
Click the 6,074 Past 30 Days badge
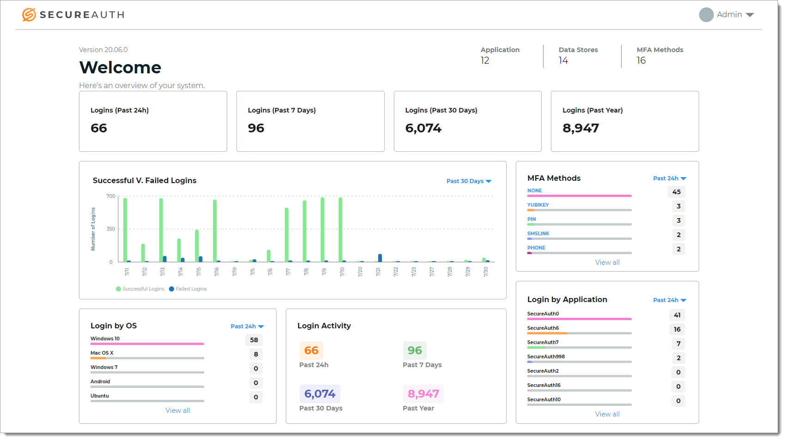[320, 394]
